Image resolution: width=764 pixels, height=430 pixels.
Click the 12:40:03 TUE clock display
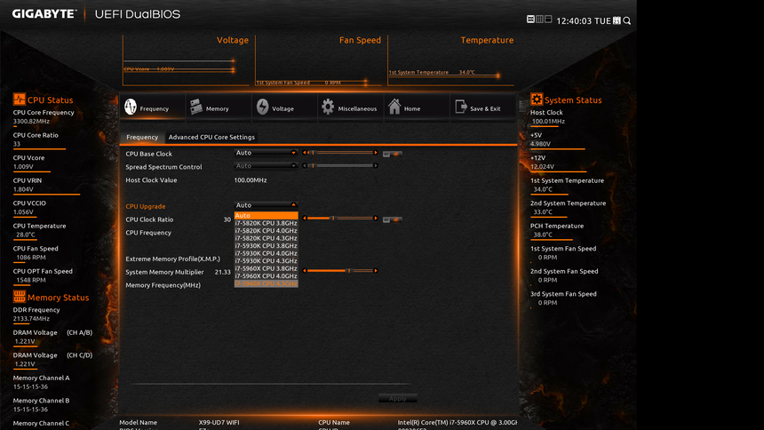584,21
